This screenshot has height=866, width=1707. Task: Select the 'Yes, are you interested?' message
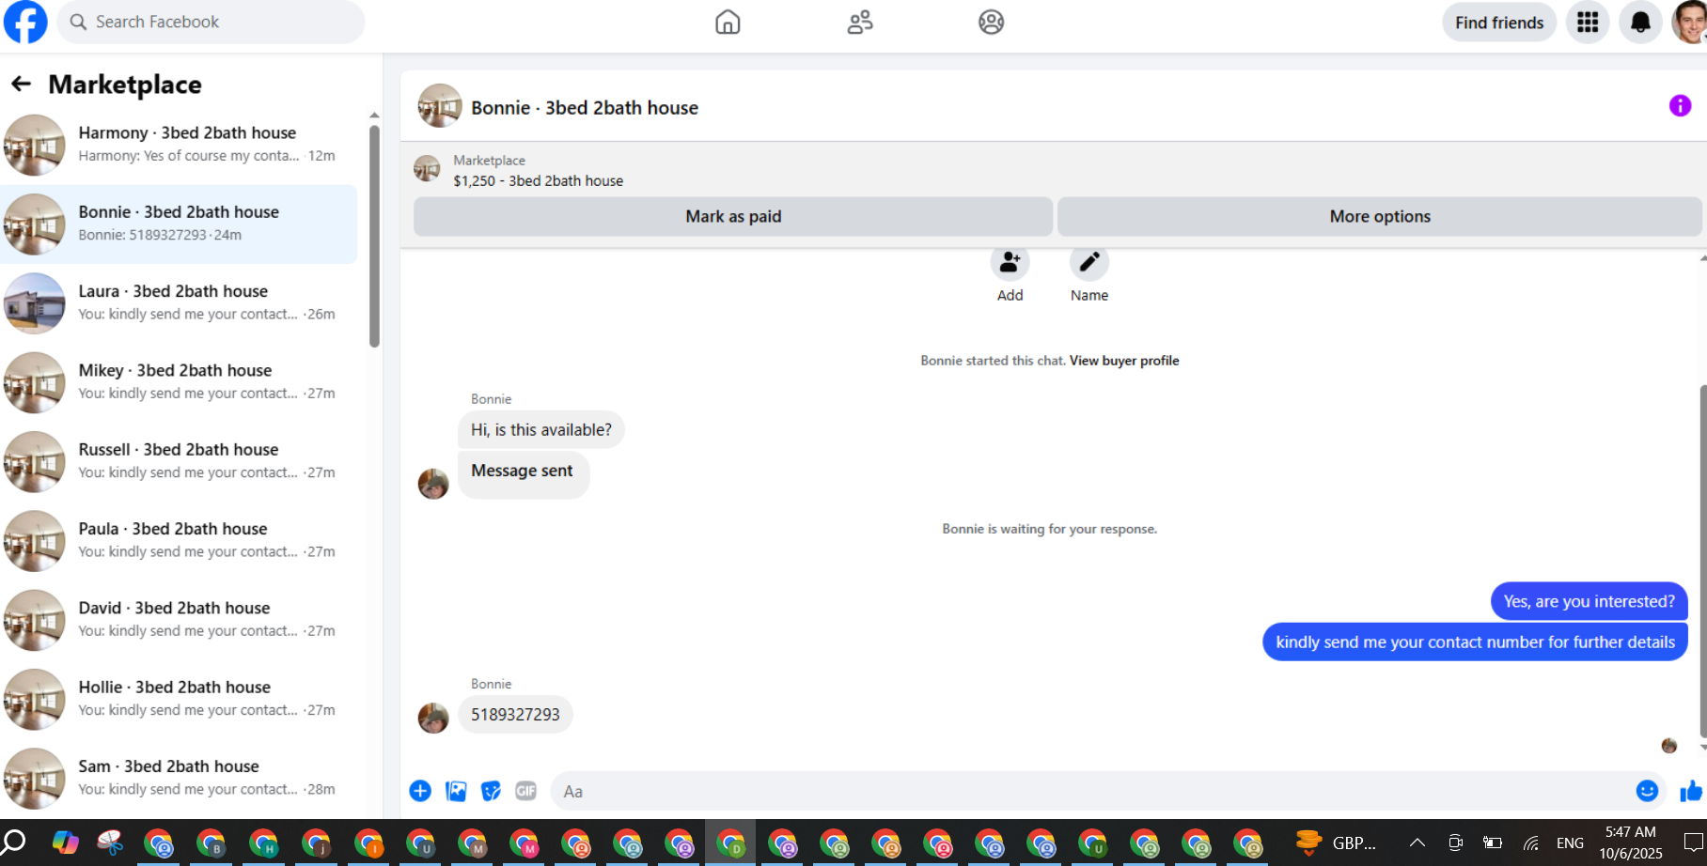click(1589, 601)
